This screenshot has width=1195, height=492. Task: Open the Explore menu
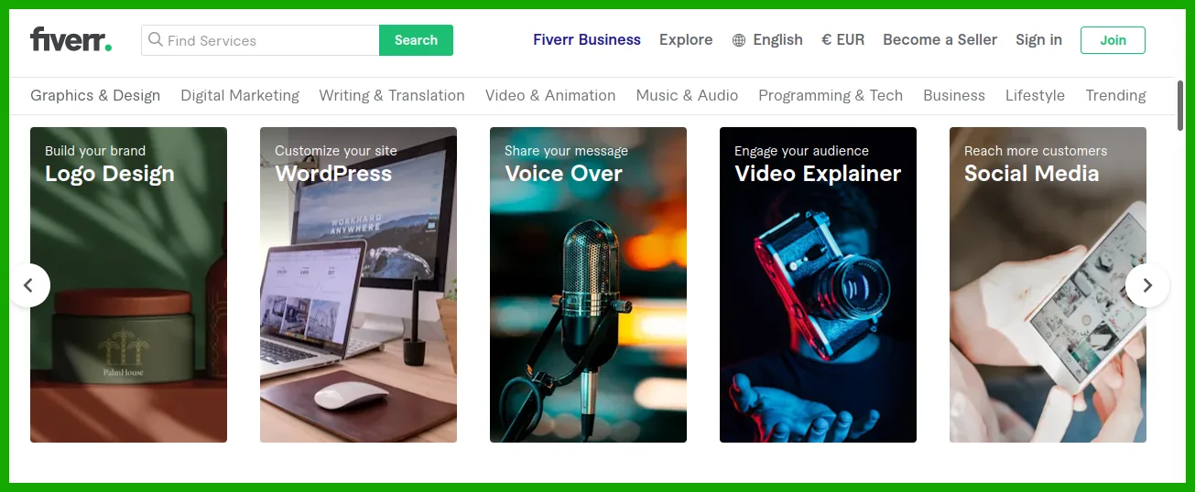686,40
